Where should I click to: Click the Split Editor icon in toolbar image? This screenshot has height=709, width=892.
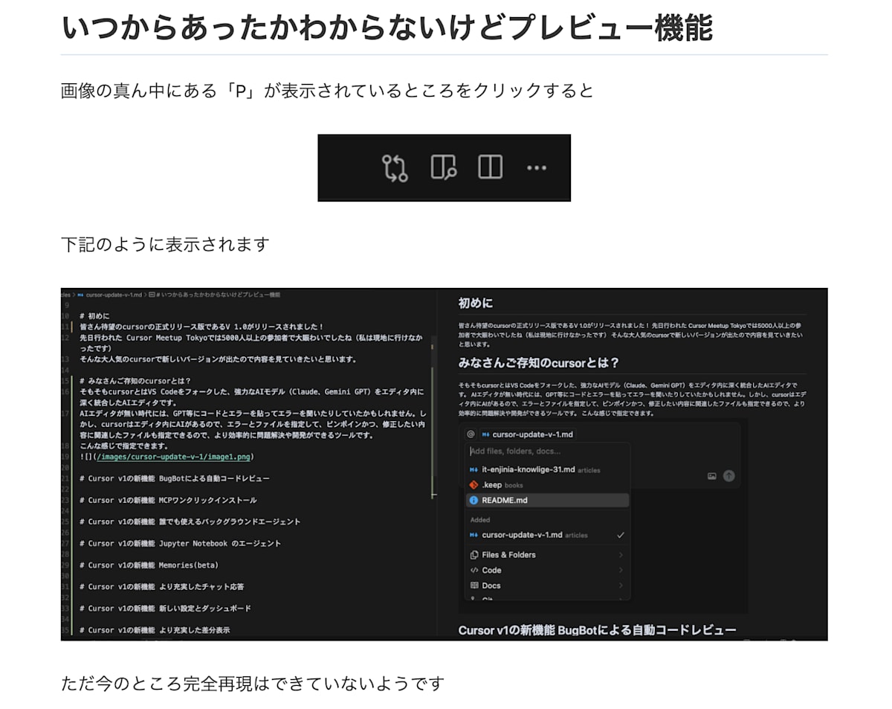click(490, 167)
